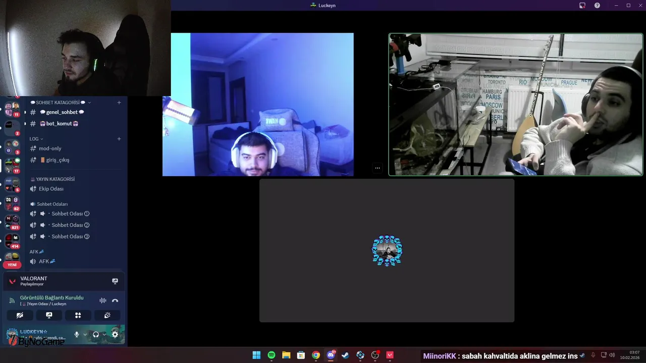Toggle the camera on or off
646x363 pixels.
(x=20, y=315)
